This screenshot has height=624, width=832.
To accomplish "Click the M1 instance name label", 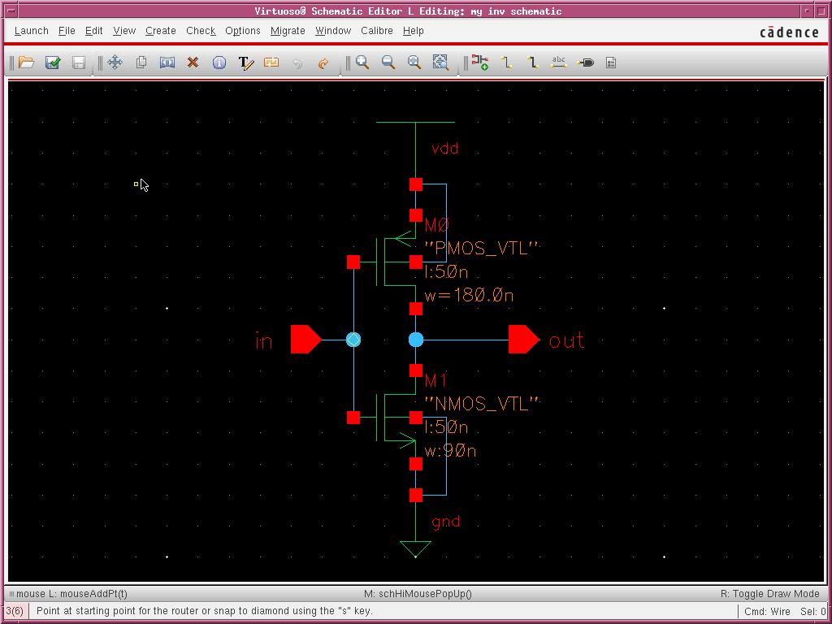I will pyautogui.click(x=436, y=380).
